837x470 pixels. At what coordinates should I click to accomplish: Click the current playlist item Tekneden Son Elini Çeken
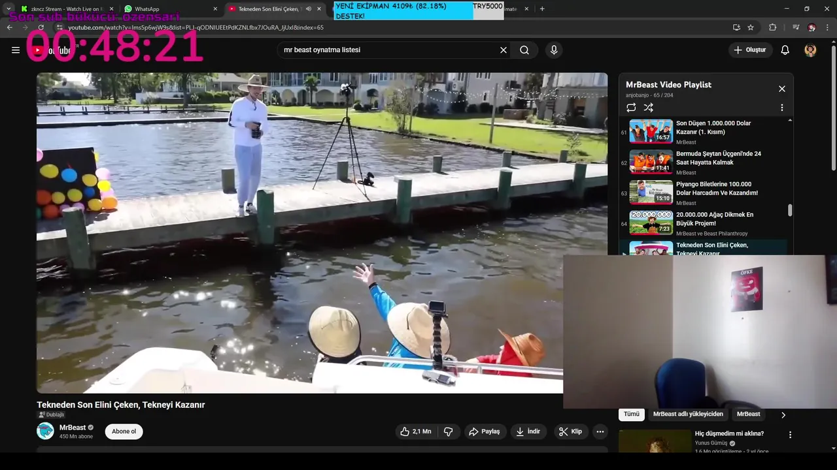pos(704,248)
